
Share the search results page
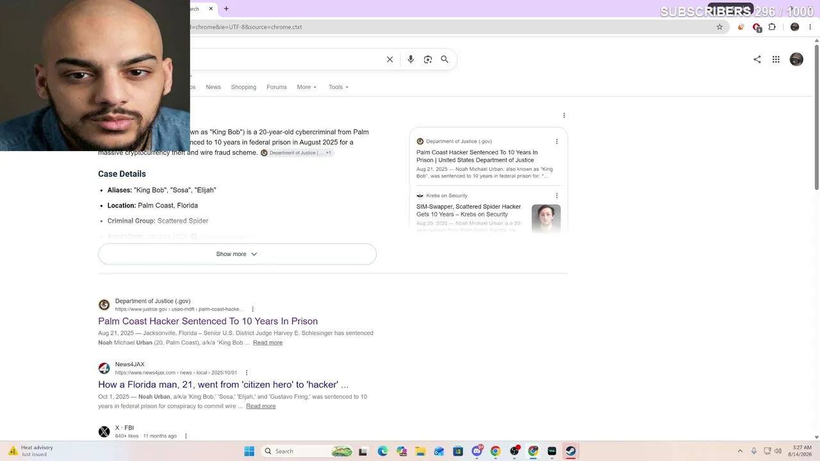point(757,60)
